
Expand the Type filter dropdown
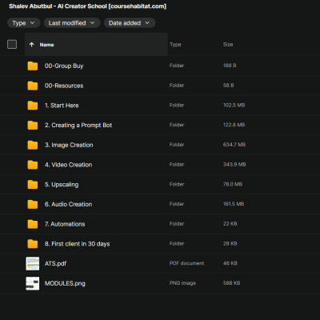click(x=24, y=23)
